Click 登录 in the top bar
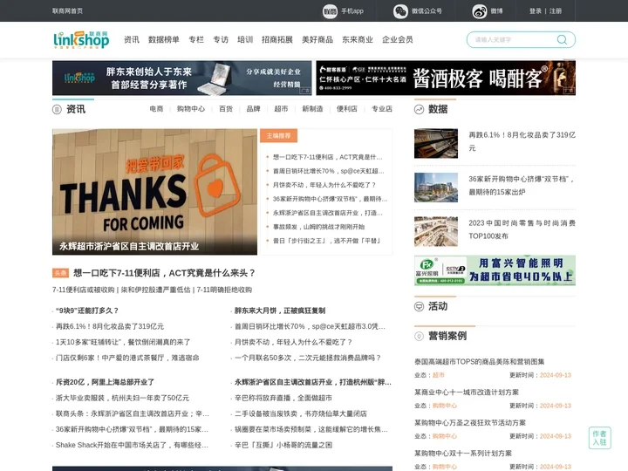Image resolution: width=628 pixels, height=471 pixels. (x=536, y=11)
